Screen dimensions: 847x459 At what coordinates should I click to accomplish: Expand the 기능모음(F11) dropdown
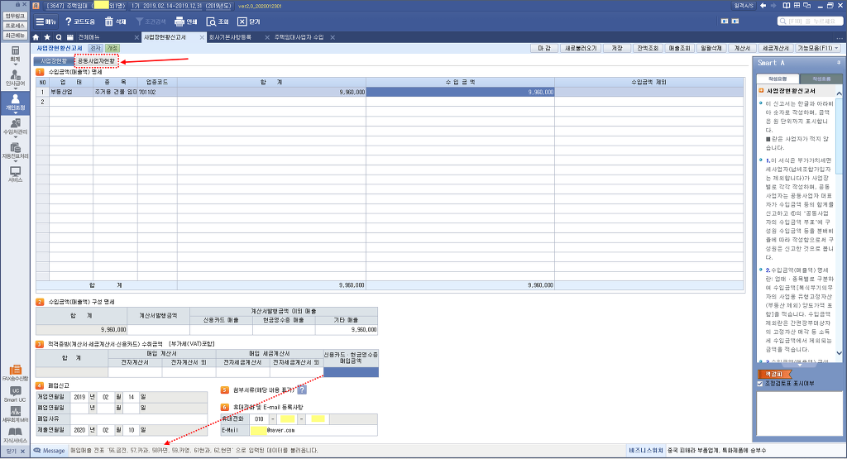(x=818, y=49)
